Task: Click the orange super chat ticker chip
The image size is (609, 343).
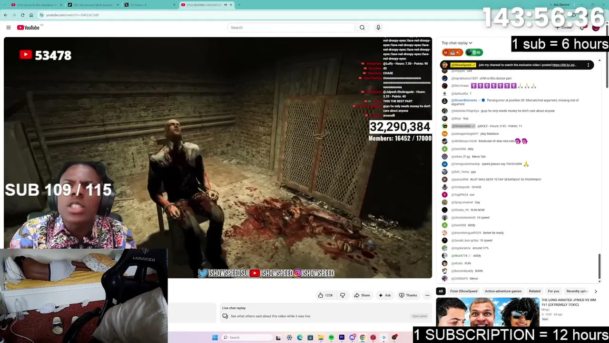Action: 452,52
